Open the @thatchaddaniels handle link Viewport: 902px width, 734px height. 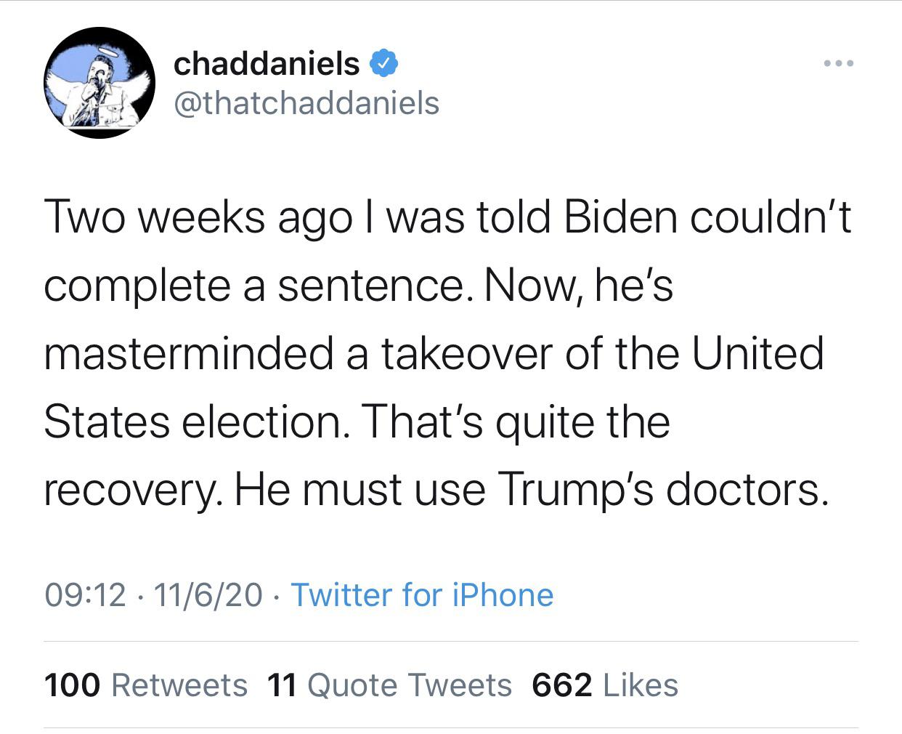point(306,103)
